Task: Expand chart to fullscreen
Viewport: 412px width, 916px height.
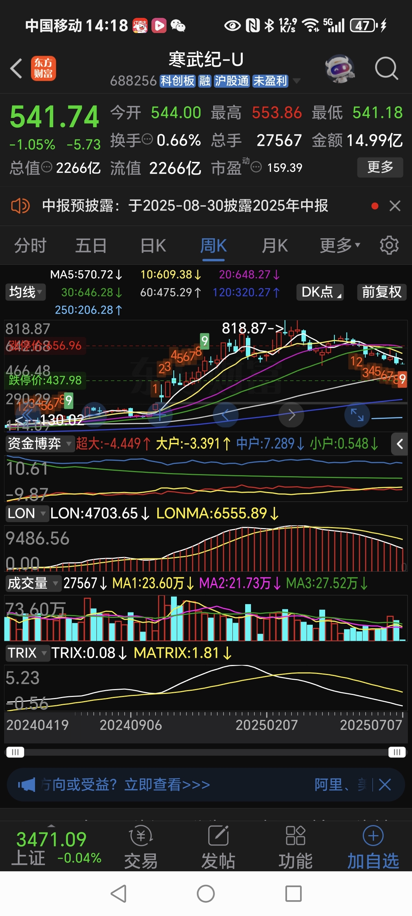Action: click(x=357, y=415)
